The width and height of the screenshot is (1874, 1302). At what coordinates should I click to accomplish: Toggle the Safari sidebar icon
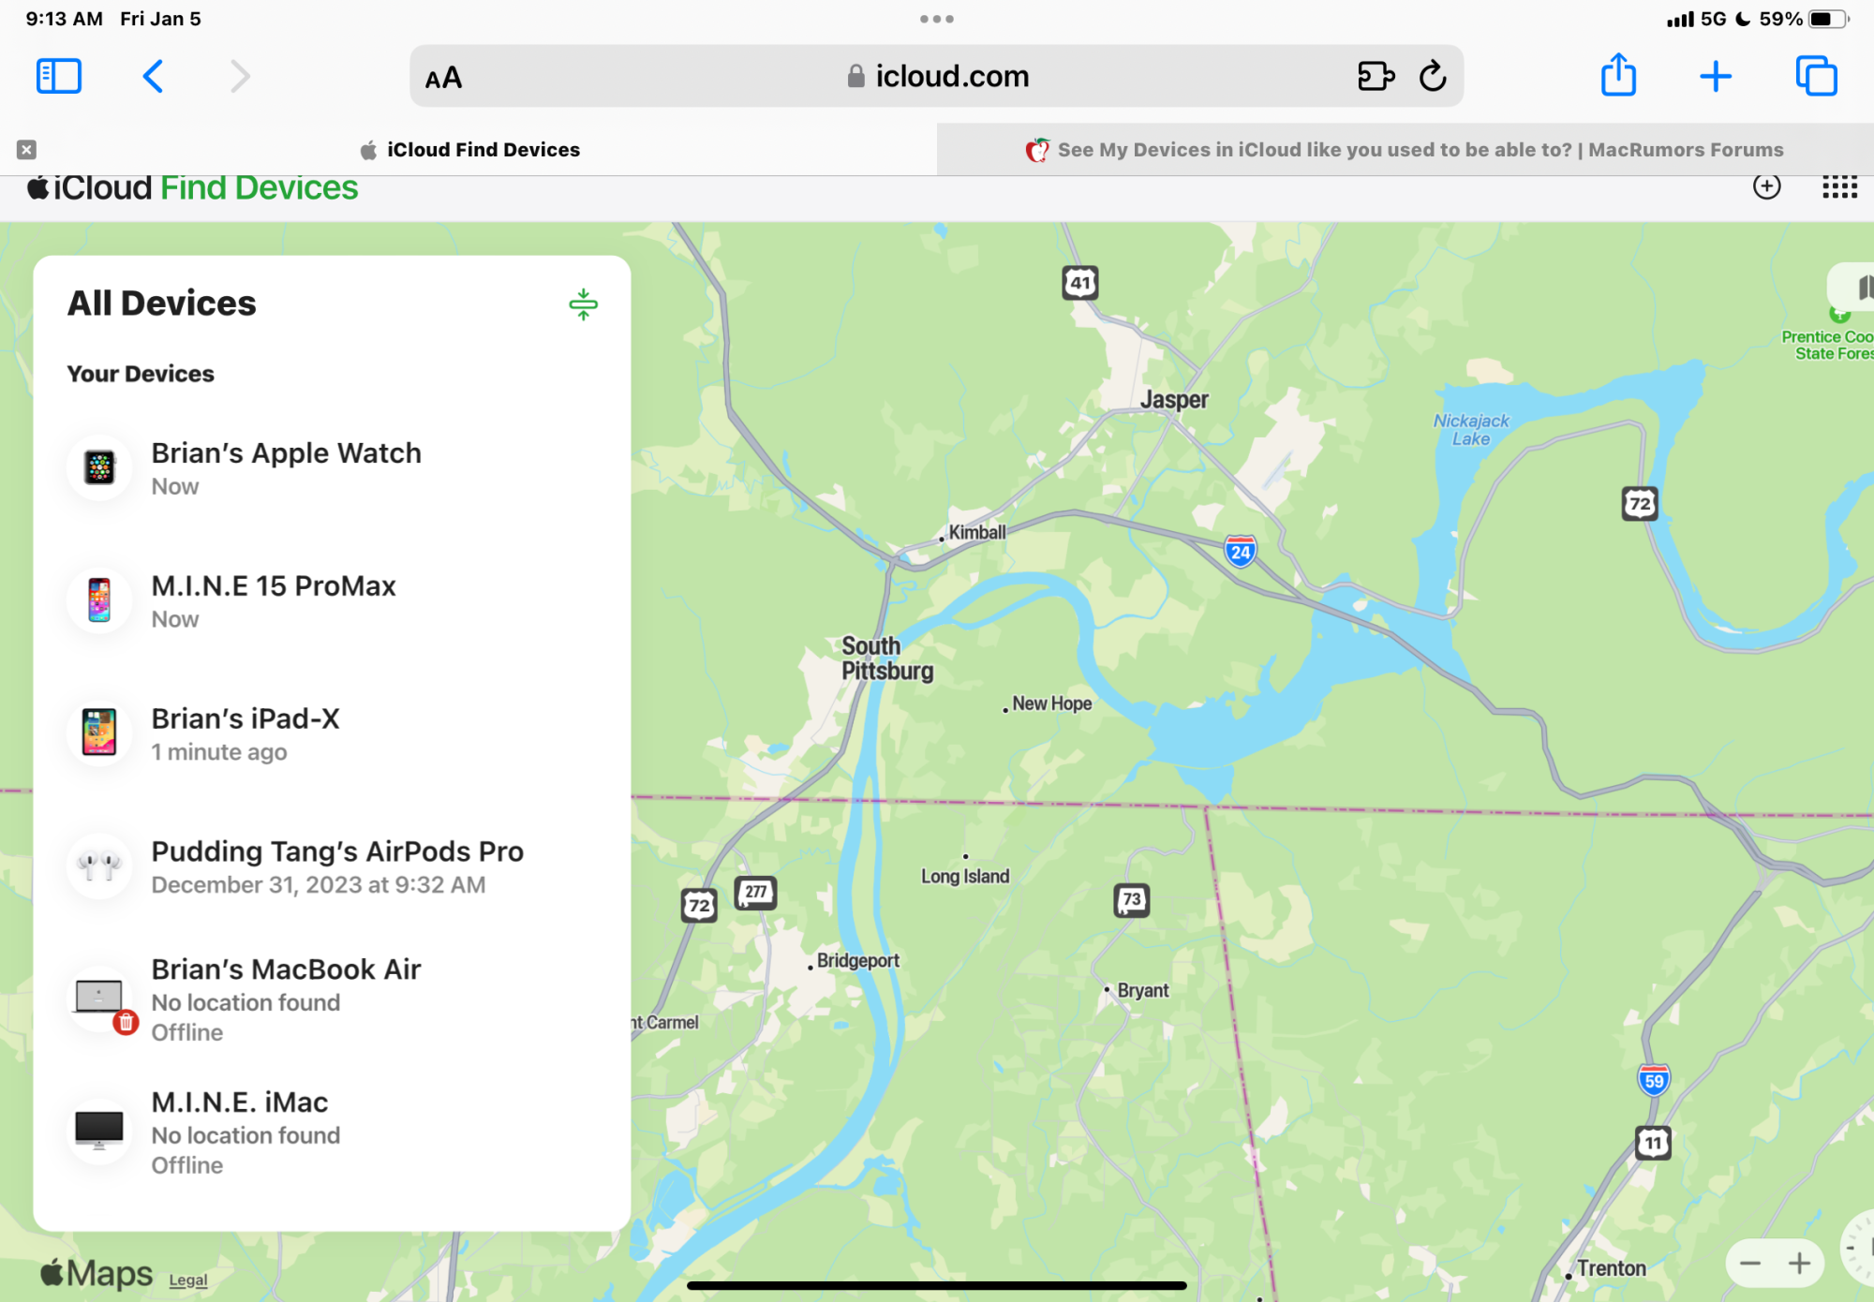[59, 76]
